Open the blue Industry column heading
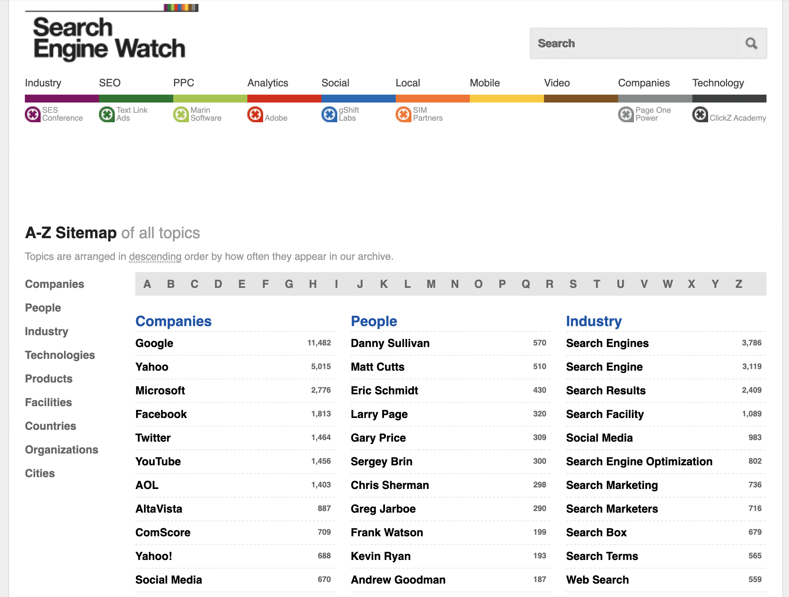The image size is (789, 597). coord(594,321)
